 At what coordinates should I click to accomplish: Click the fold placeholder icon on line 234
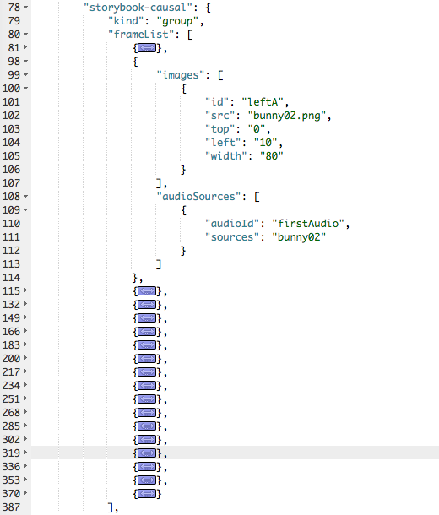point(147,385)
